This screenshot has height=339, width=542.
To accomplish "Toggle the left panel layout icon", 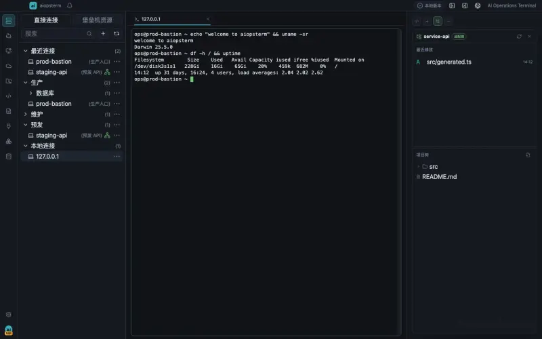I will click(452, 5).
